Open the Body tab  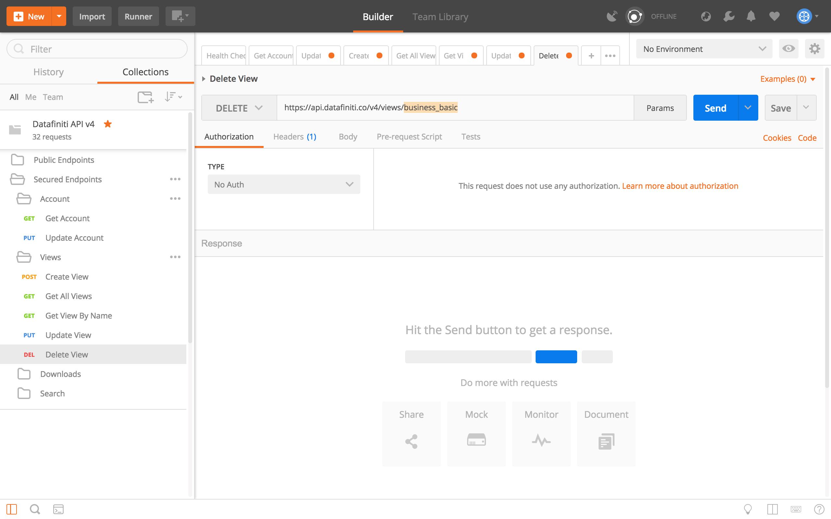pos(348,136)
